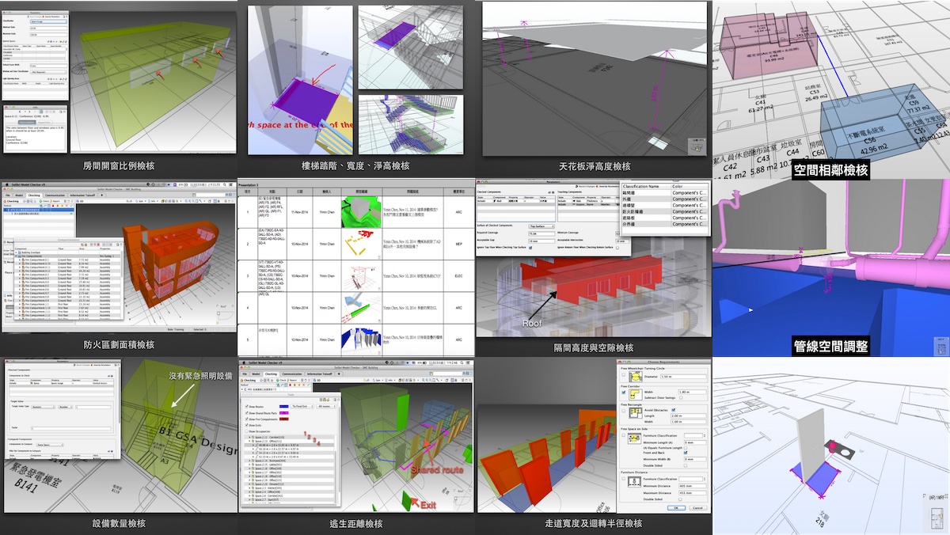This screenshot has width=950, height=535.
Task: Click the Building Envelope icon in Compartmentation tree
Action: [18, 251]
